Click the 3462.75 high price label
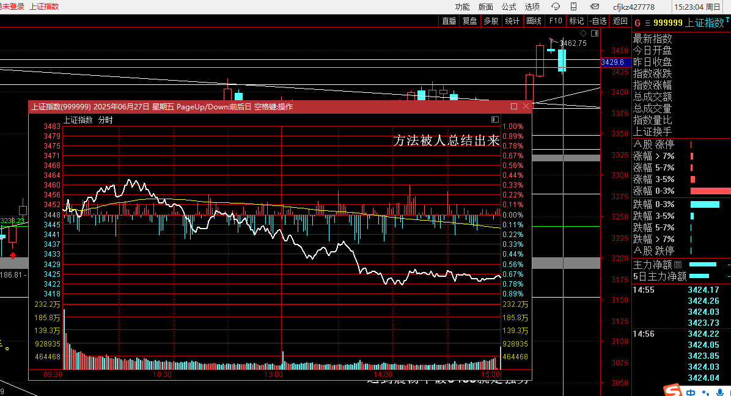Viewport: 731px width, 396px height. pos(573,43)
